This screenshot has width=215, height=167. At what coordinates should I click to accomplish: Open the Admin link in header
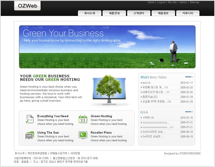point(183,2)
